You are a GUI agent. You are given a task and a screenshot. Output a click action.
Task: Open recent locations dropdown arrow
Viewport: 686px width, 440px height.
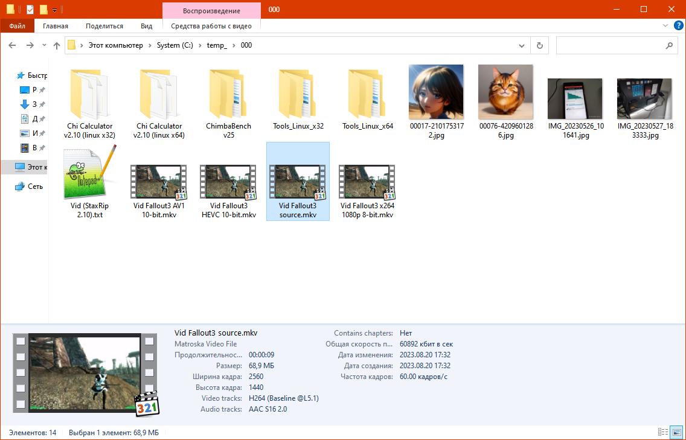click(x=44, y=45)
